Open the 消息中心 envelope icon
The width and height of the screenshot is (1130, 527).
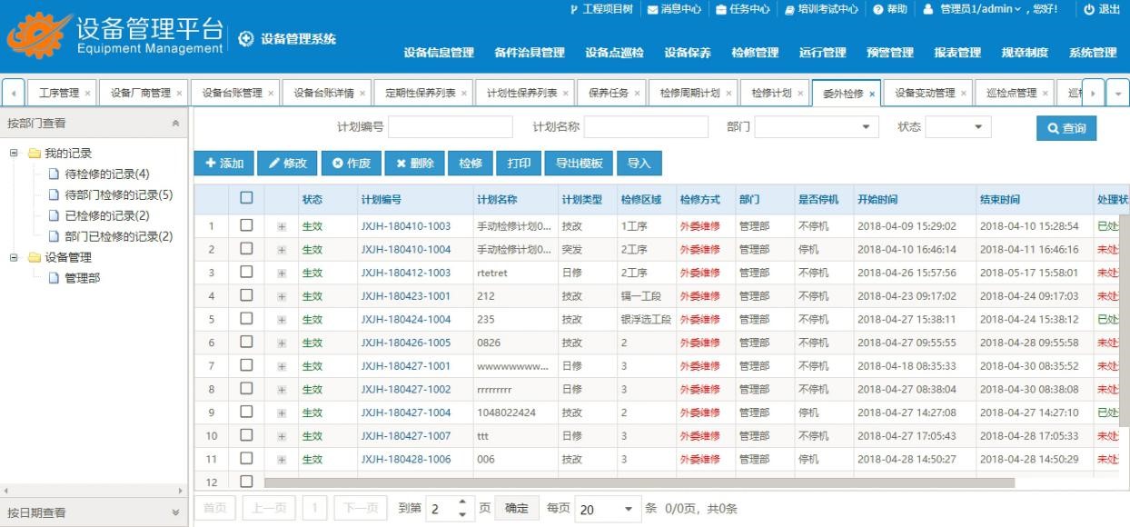652,9
